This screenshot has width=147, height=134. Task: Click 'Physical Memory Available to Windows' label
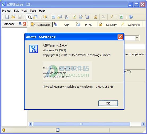click(x=68, y=87)
